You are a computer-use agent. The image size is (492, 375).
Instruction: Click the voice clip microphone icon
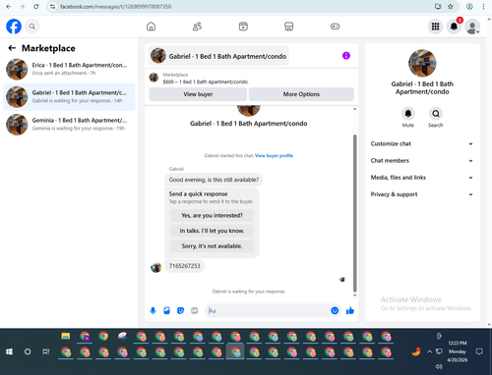click(153, 310)
